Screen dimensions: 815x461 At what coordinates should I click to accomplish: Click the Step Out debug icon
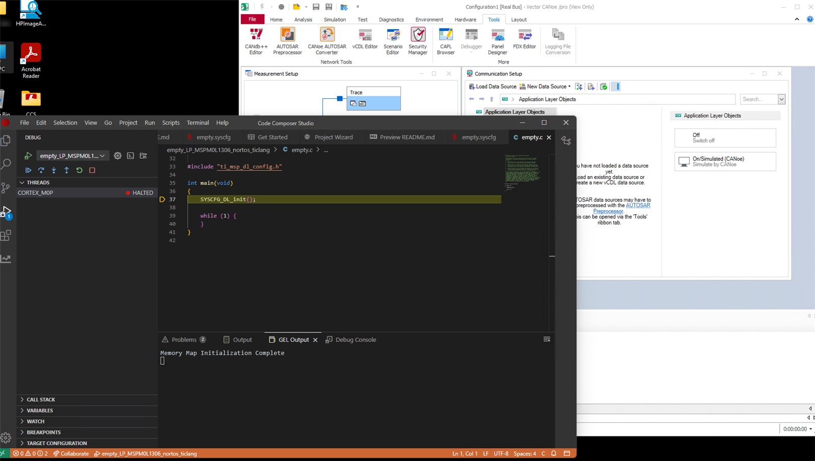67,170
